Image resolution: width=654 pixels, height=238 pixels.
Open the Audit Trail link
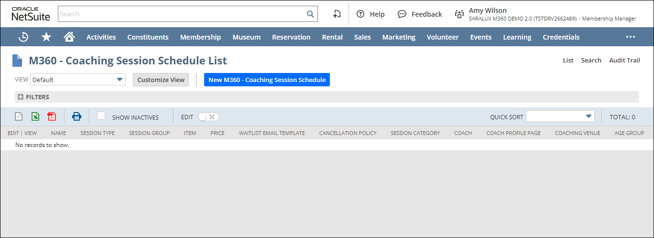[624, 60]
